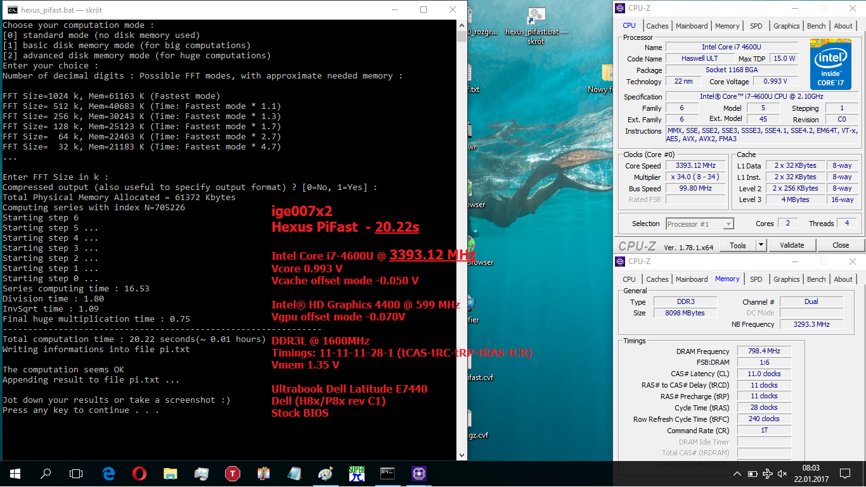Image resolution: width=866 pixels, height=487 pixels.
Task: Open Graphics tab in upper CPU-Z window
Action: pos(786,26)
